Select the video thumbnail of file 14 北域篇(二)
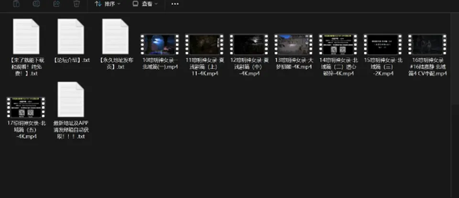This screenshot has width=459, height=198. click(x=338, y=44)
